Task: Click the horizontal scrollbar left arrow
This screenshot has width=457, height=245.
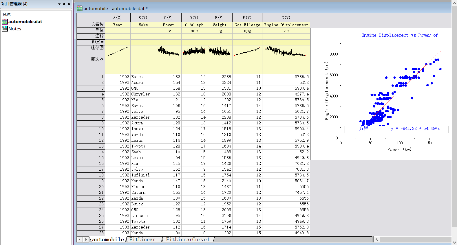Action: tap(377, 240)
